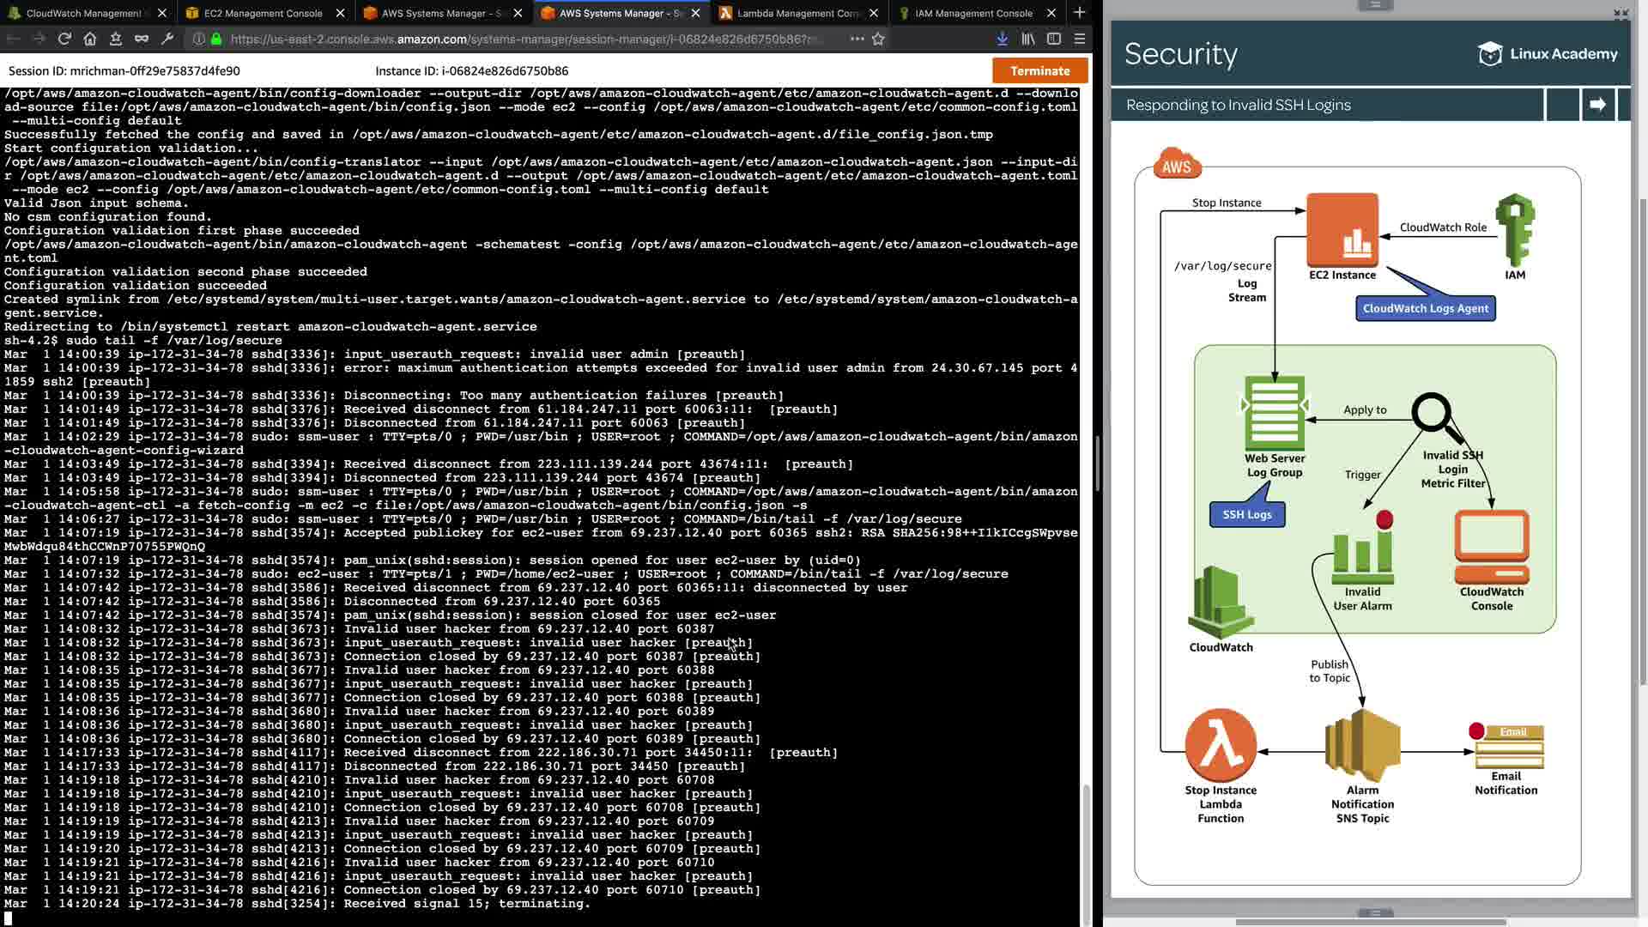Reload the current browser page
The height and width of the screenshot is (927, 1648).
click(64, 39)
